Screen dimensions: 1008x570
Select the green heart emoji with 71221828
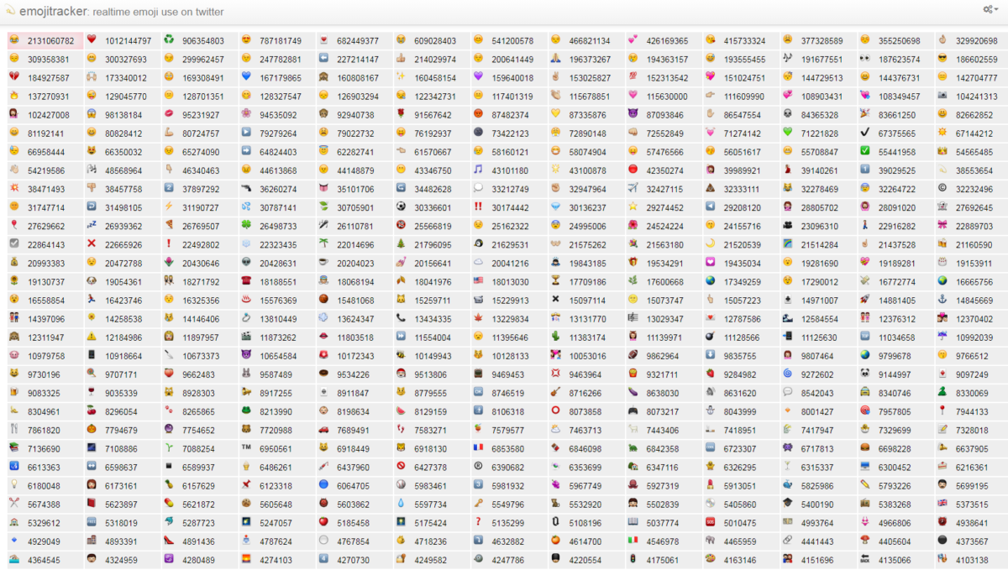point(787,133)
